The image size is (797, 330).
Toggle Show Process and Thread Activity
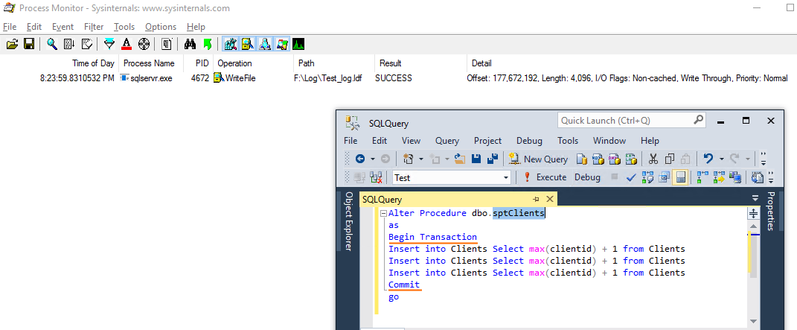tap(281, 44)
